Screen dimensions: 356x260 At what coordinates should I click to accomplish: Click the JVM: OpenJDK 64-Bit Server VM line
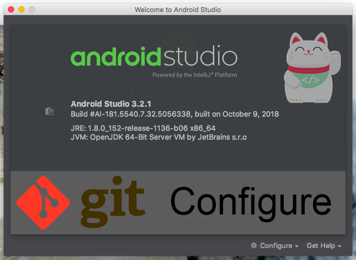pos(159,137)
